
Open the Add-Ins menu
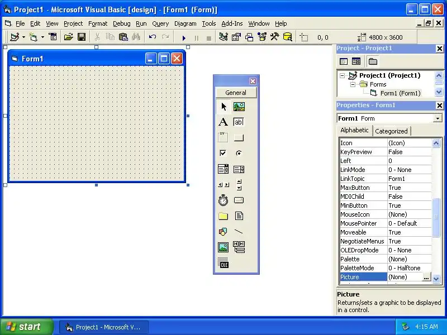pos(232,23)
